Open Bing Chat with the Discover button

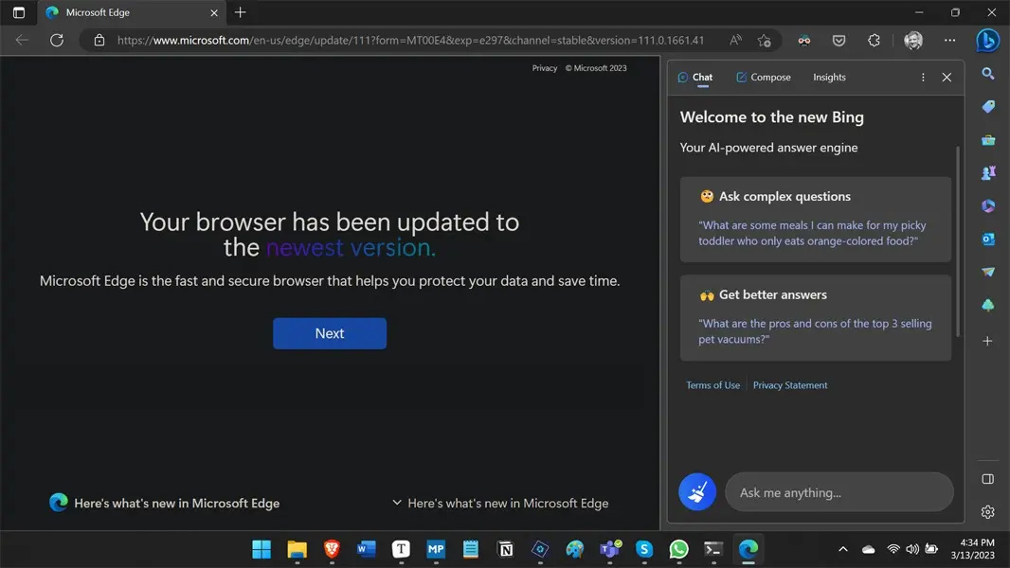pyautogui.click(x=987, y=41)
